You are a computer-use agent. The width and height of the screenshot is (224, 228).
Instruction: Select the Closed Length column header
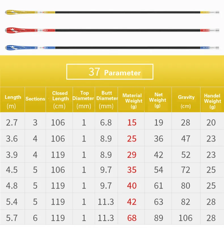[60, 99]
